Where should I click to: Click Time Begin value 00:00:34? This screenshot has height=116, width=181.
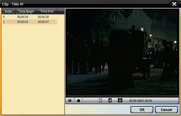coord(23,17)
